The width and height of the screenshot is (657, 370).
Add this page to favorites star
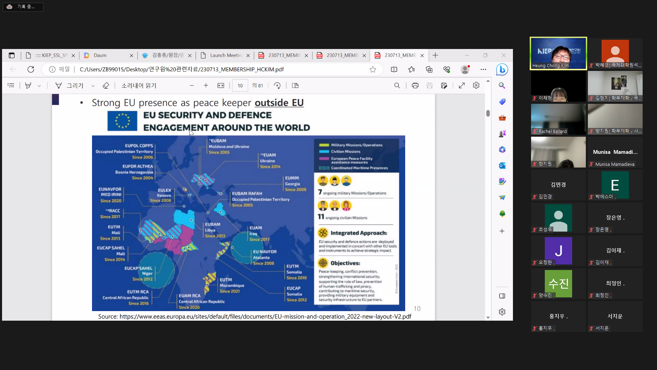coord(373,70)
